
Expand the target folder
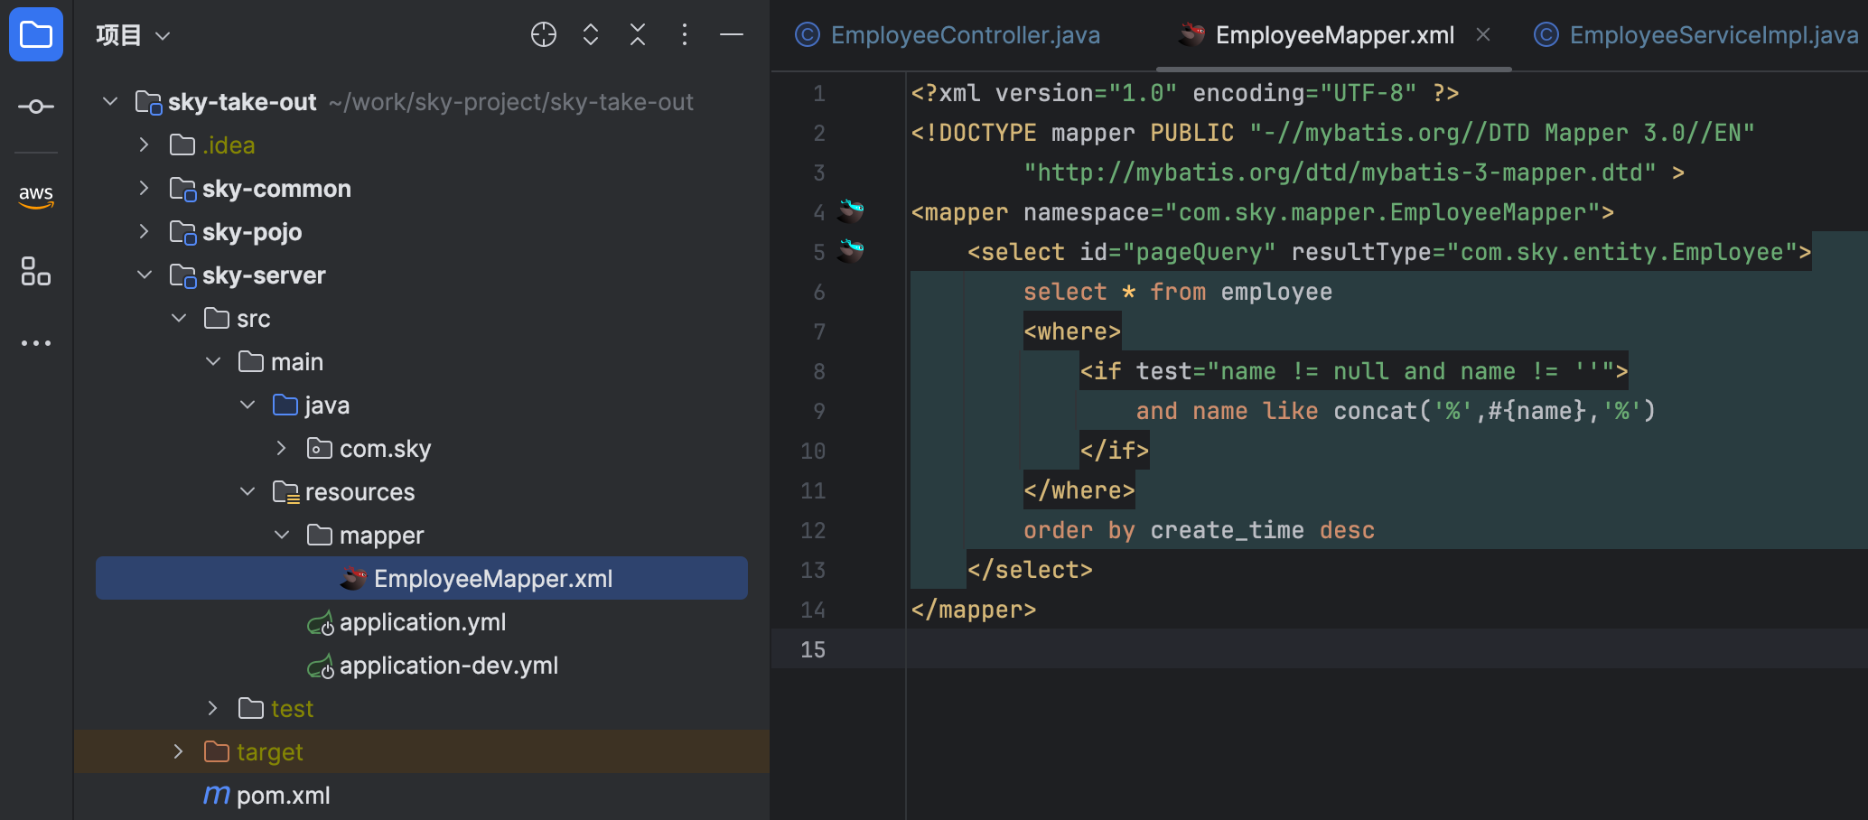[179, 751]
